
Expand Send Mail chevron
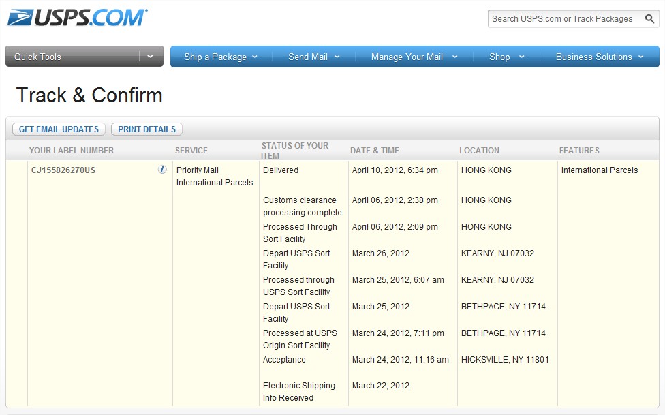tap(337, 57)
